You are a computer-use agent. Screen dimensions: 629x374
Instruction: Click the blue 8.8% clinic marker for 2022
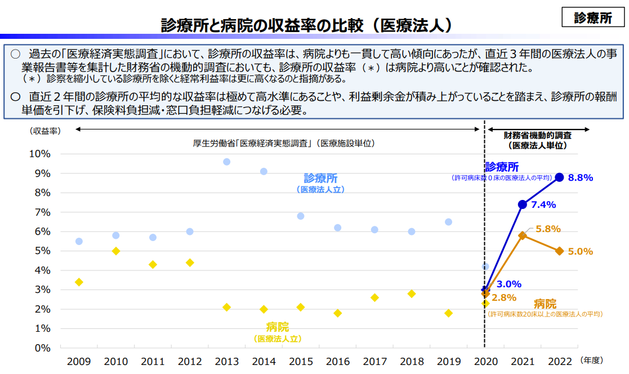pos(559,177)
